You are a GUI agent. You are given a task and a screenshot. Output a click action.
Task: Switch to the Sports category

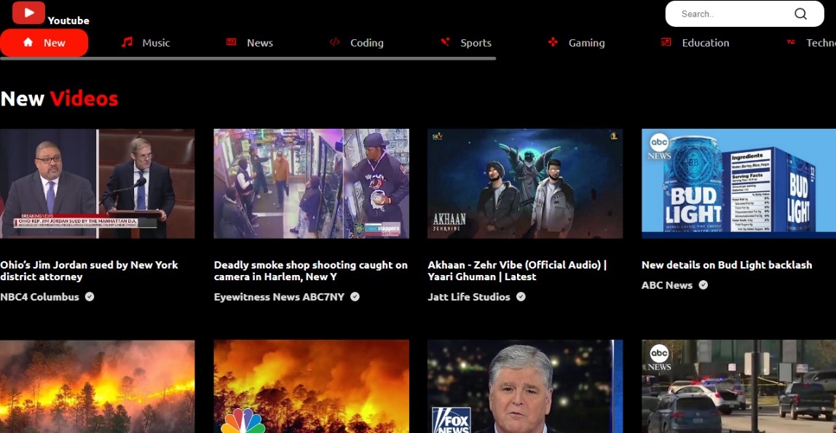(465, 43)
